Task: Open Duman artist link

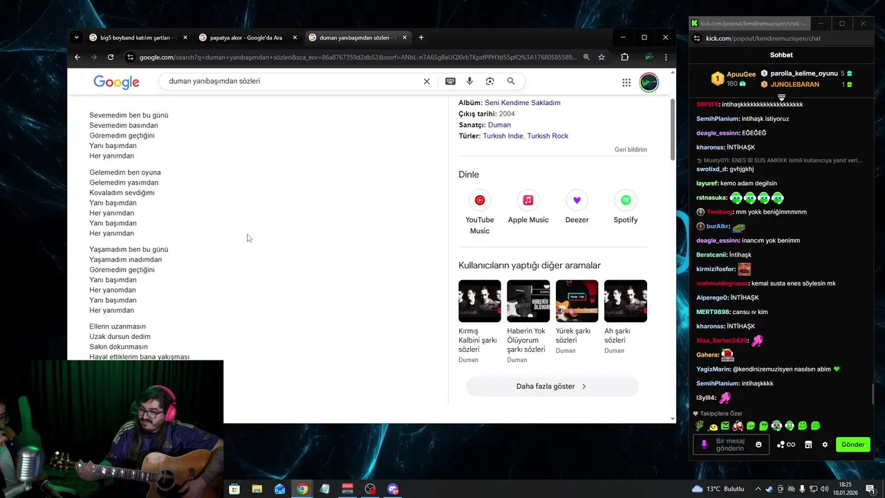Action: click(499, 124)
